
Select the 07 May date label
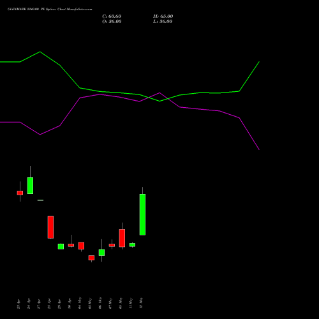(110, 303)
